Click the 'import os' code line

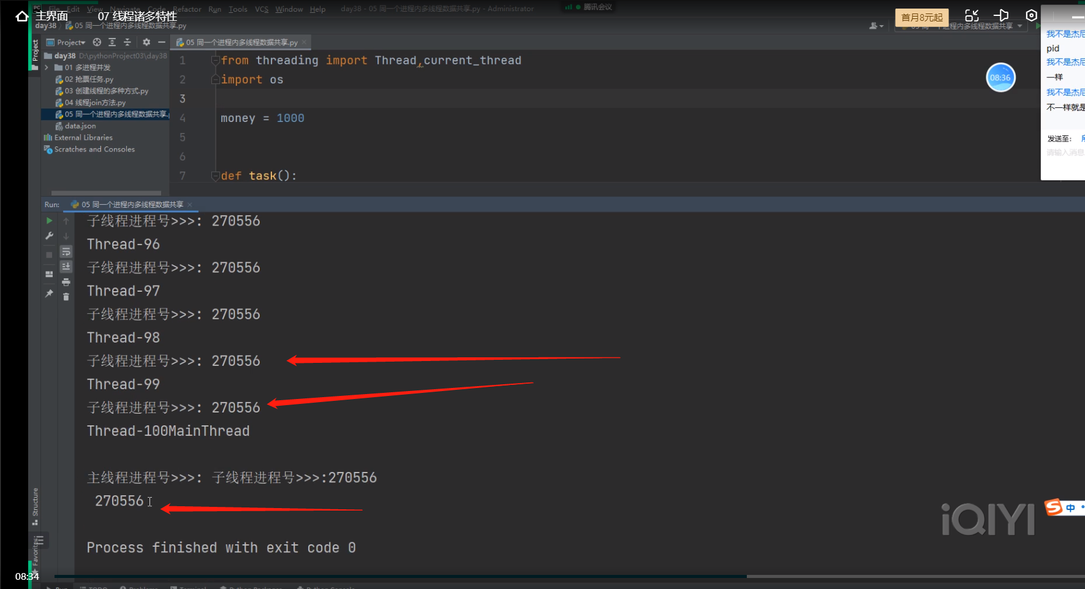click(252, 80)
